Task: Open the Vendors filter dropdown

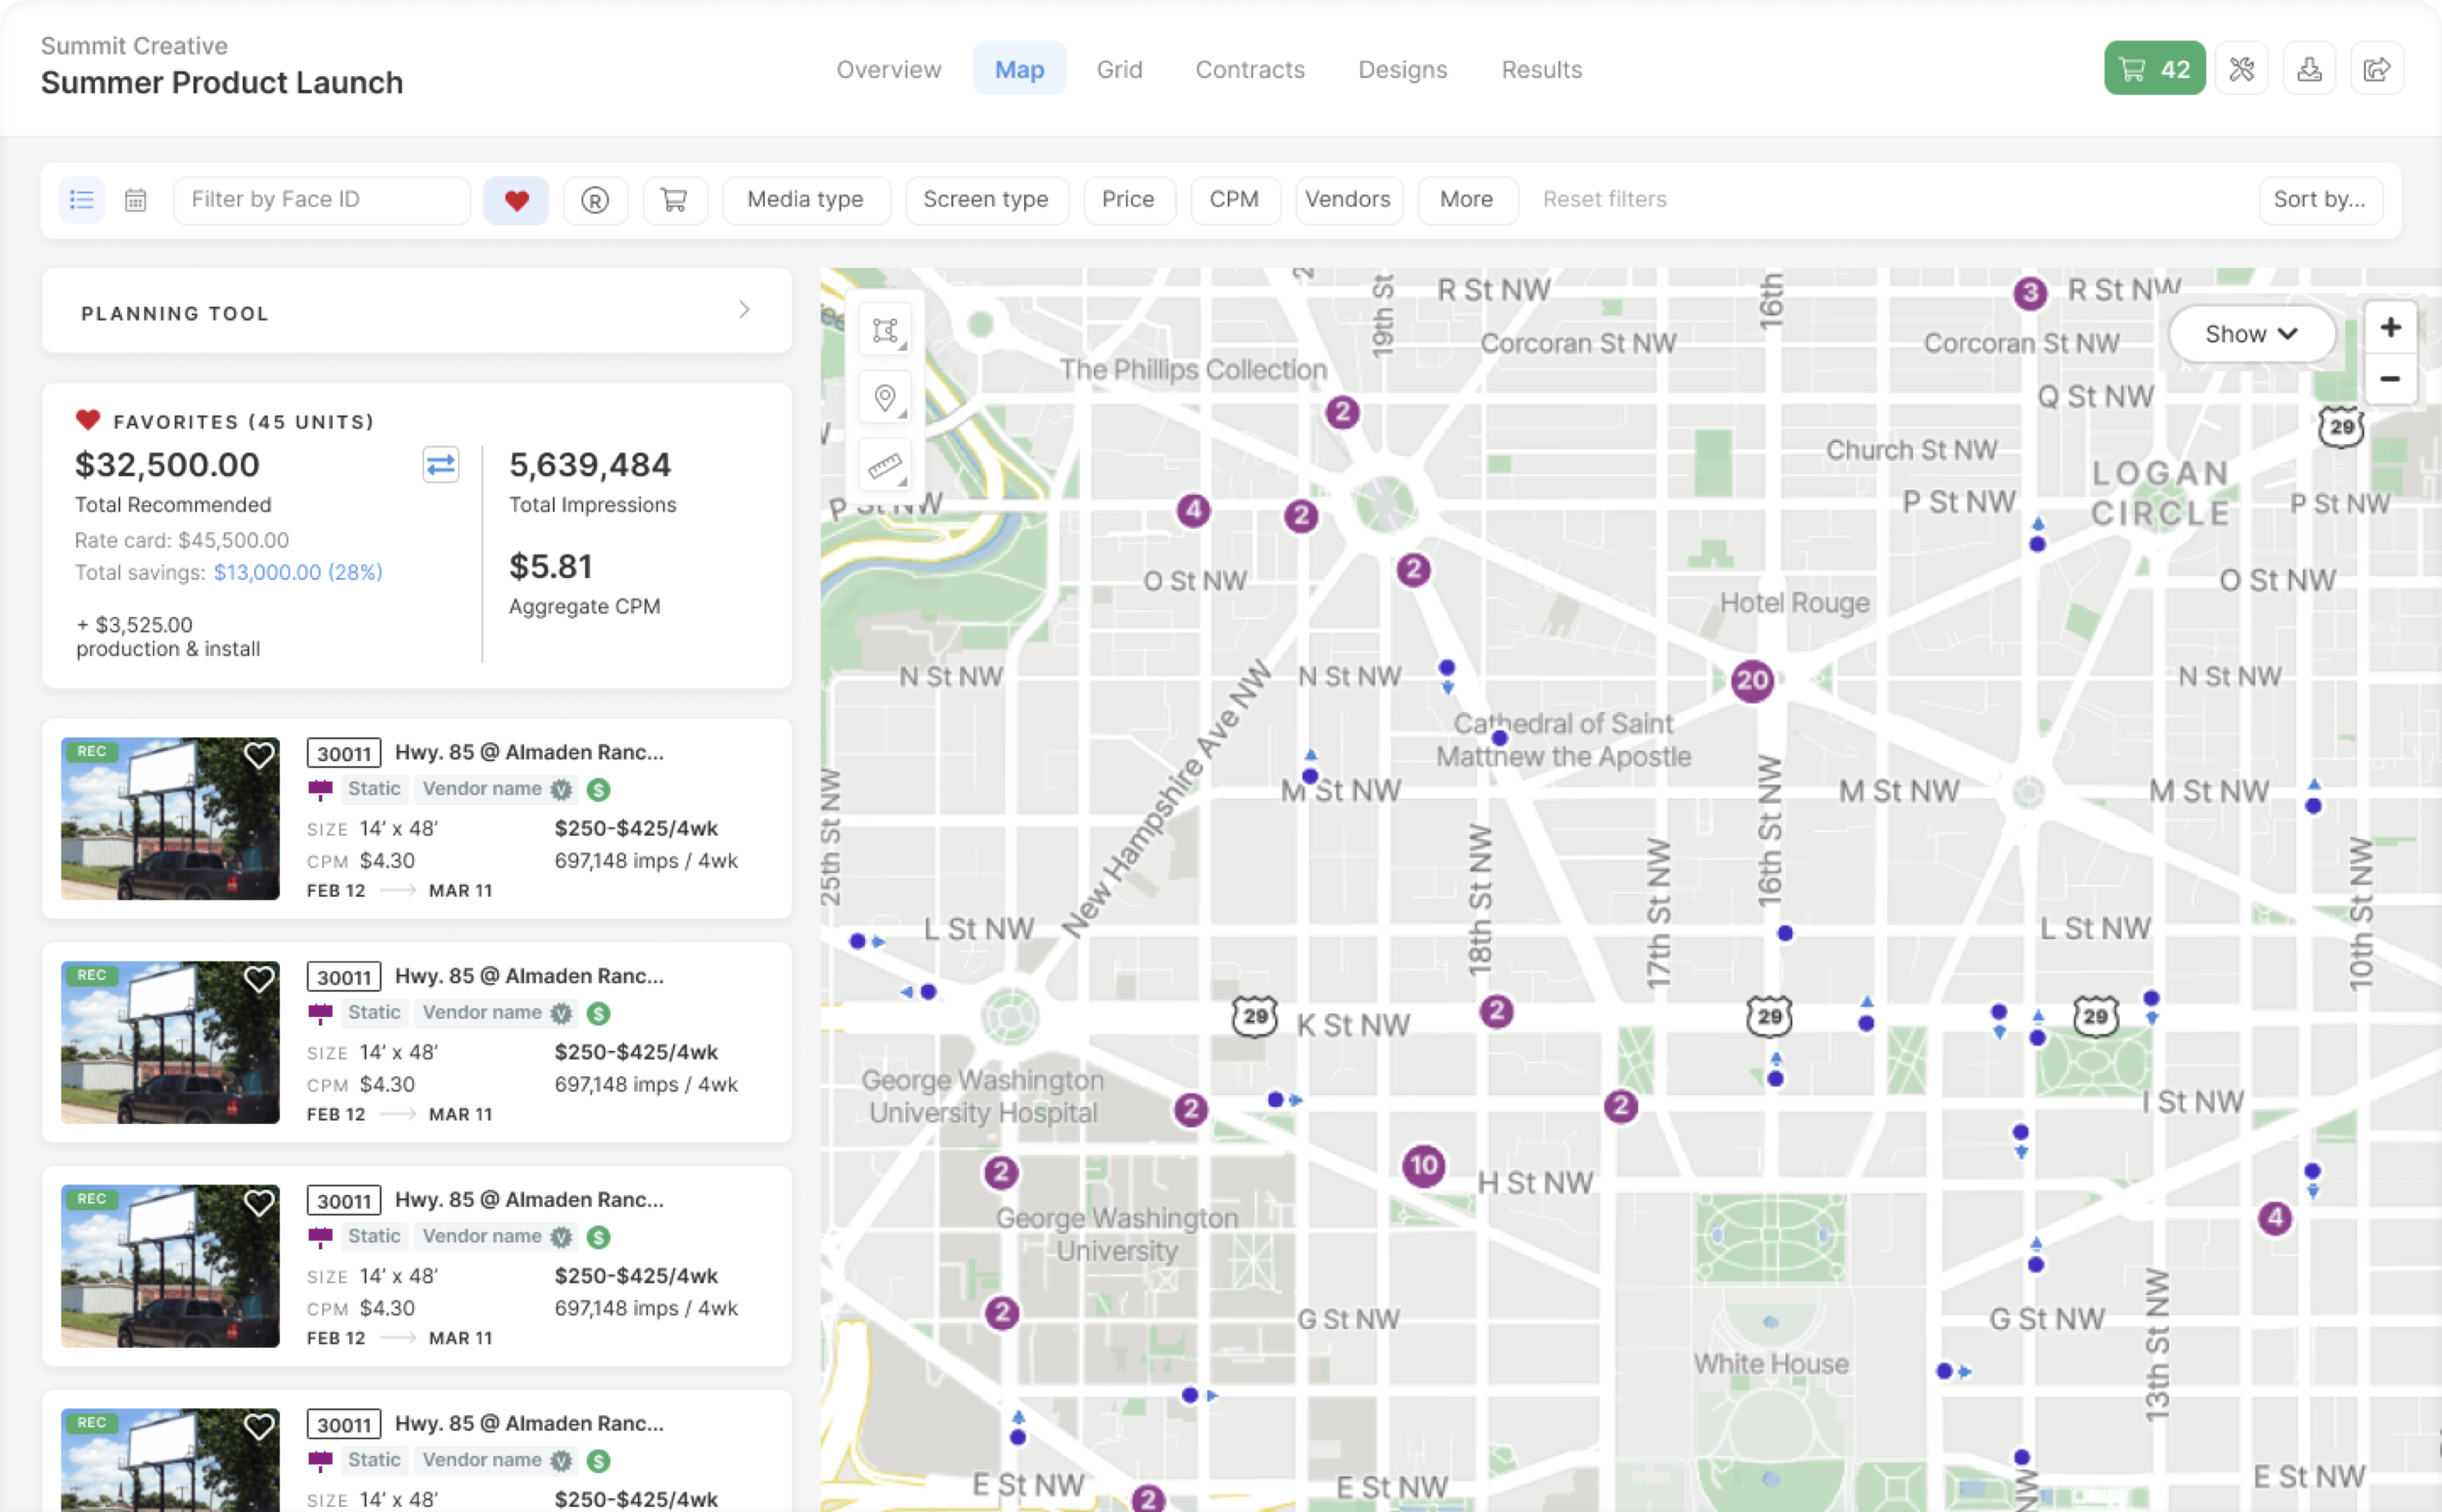Action: [x=1348, y=200]
